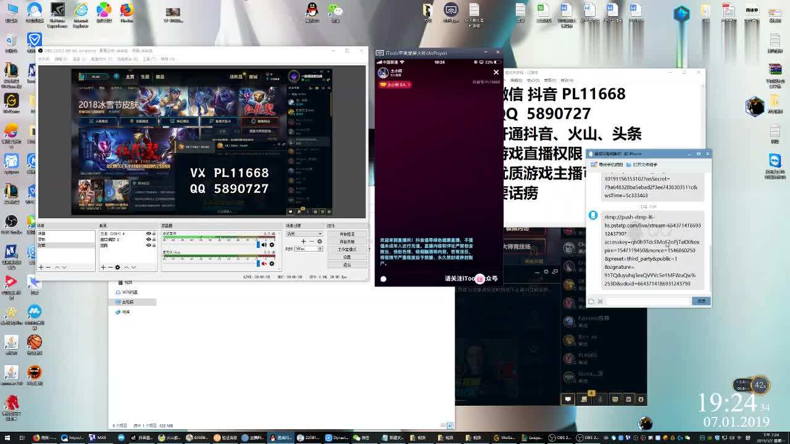This screenshot has width=790, height=444.
Task: Click the microphone icon in League client
Action: coord(599,399)
